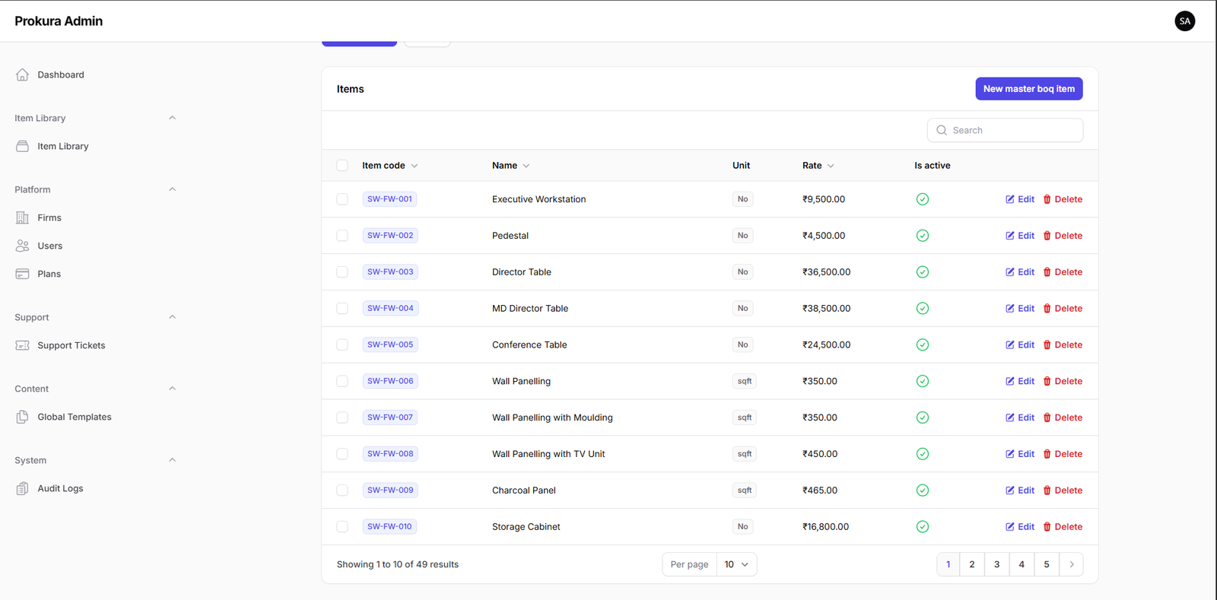1217x600 pixels.
Task: Click the SW-FW-004 item code badge
Action: [x=390, y=308]
